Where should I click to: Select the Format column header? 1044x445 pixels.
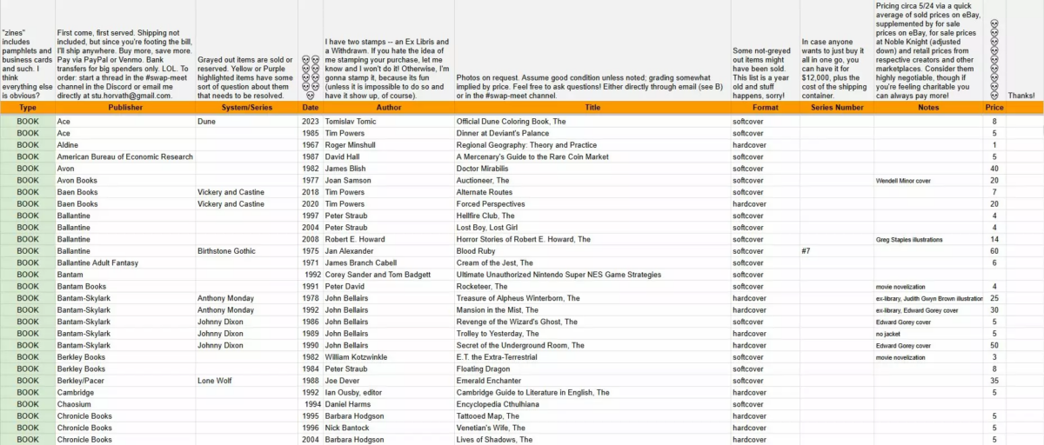[765, 108]
